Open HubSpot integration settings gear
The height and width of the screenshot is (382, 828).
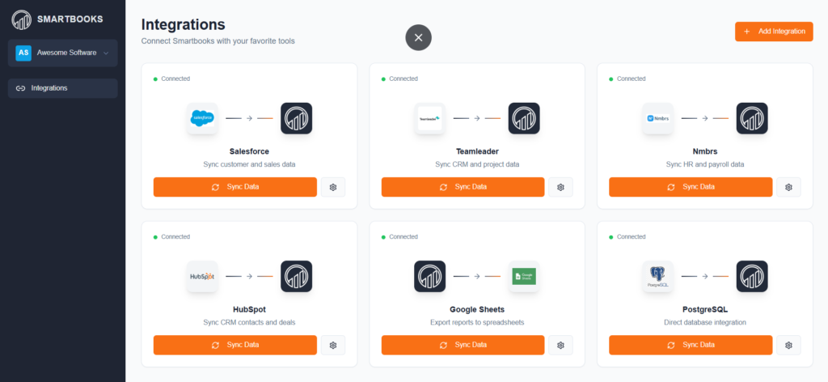coord(333,345)
